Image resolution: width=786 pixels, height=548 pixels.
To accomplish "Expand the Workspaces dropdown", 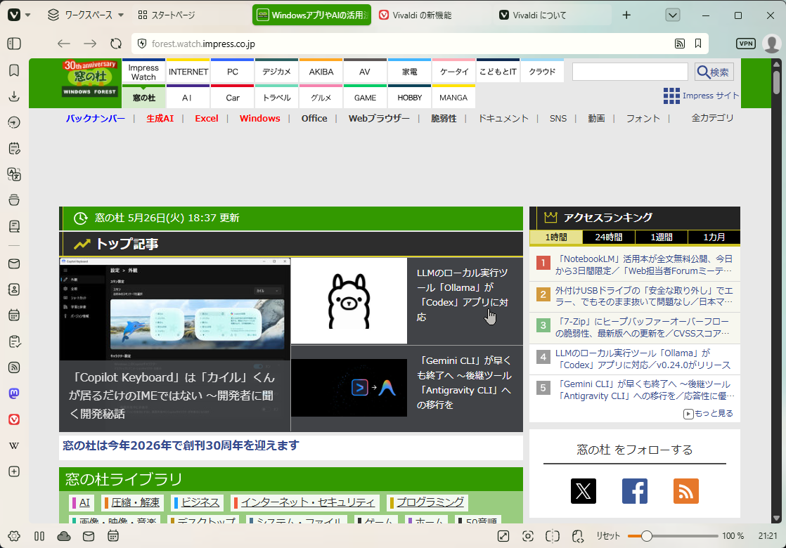I will click(86, 15).
